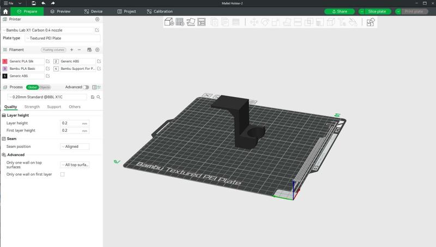Open the Plate type dropdown

[x=62, y=38]
